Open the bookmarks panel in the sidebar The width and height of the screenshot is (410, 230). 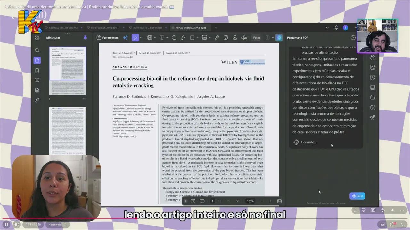(x=37, y=70)
